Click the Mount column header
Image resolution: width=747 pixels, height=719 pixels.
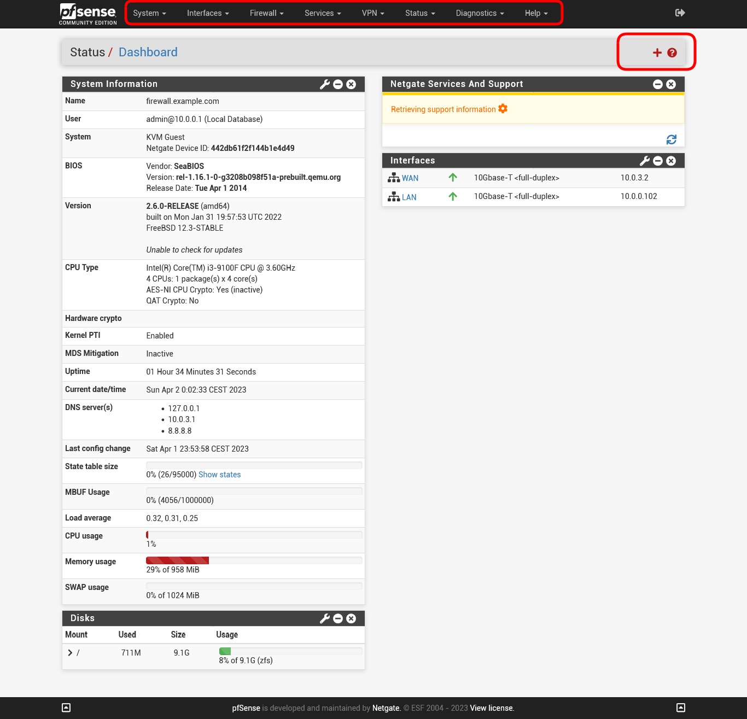point(76,635)
